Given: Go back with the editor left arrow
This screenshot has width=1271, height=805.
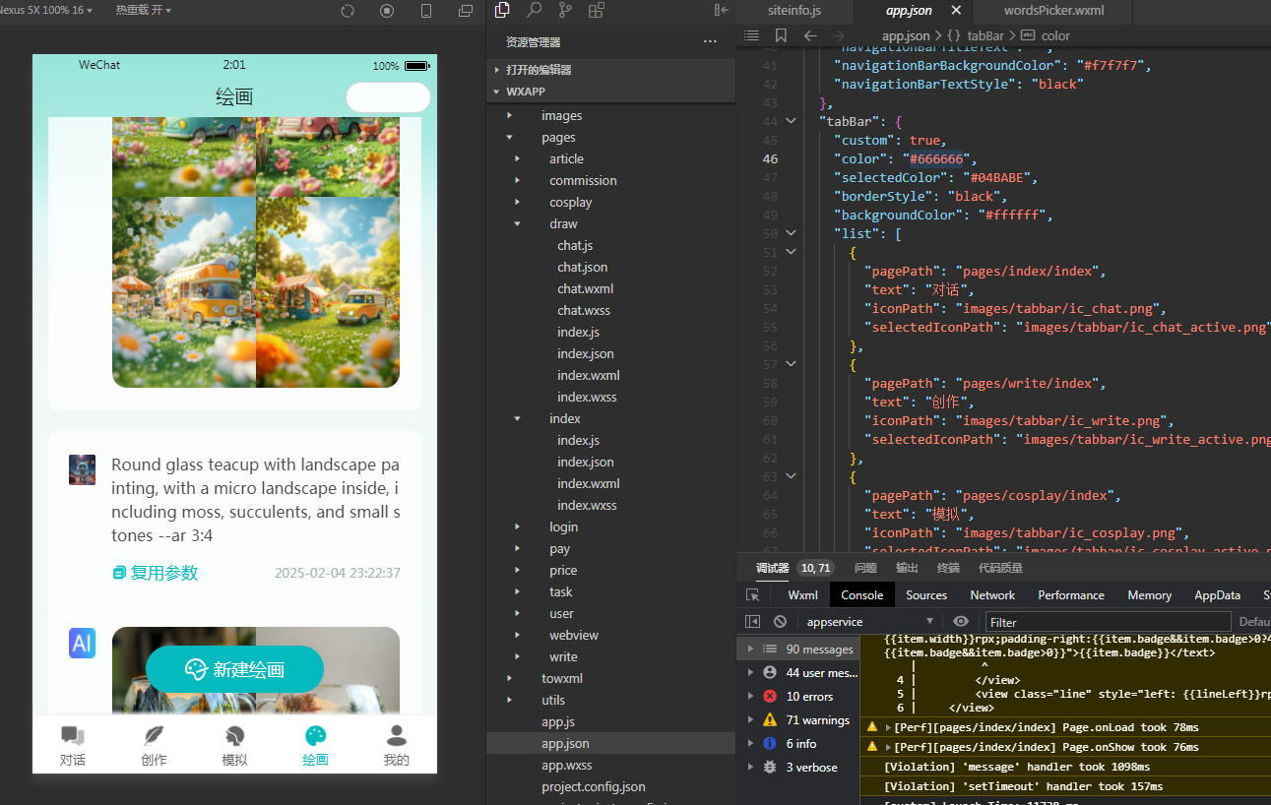Looking at the screenshot, I should [810, 35].
